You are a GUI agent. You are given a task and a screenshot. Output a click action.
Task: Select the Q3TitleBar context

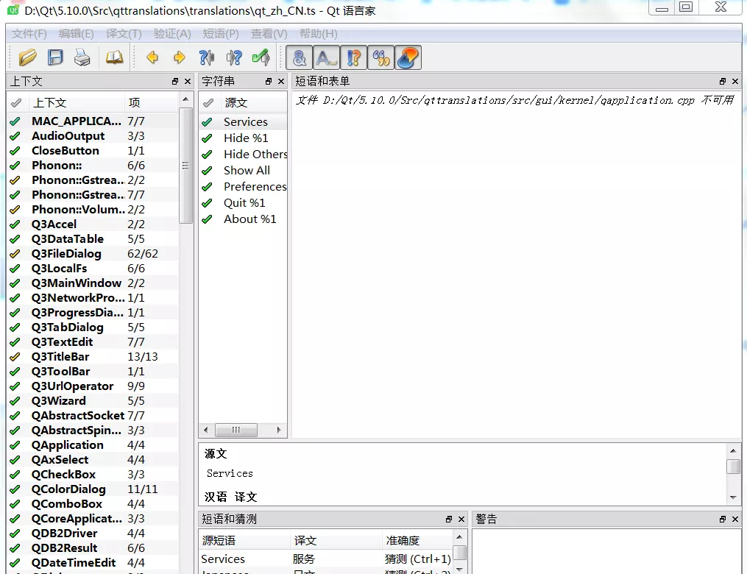tap(93, 356)
